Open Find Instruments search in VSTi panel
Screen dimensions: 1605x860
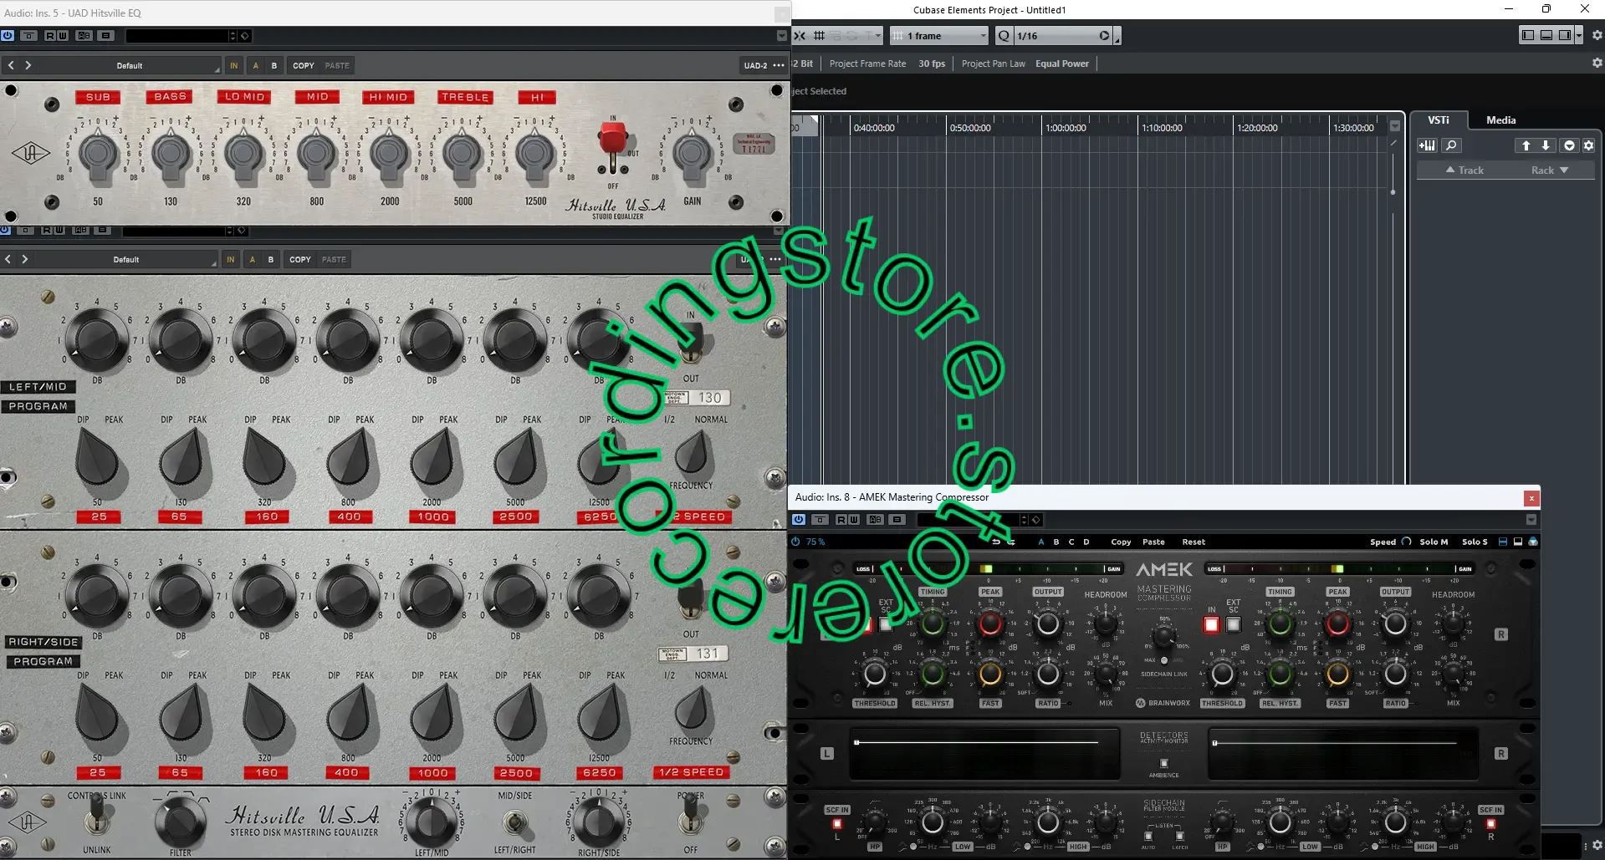point(1451,145)
